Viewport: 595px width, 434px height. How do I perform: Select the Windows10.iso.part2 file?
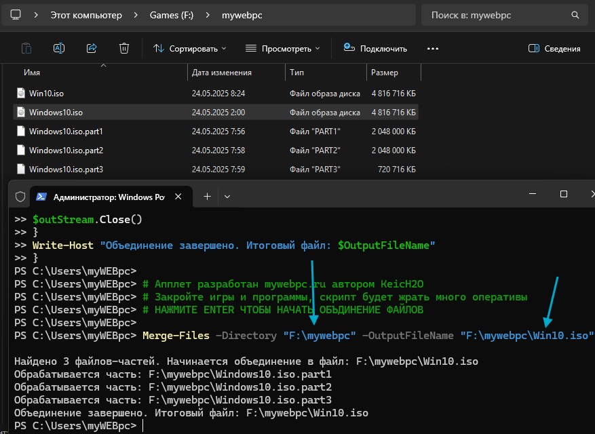[x=216, y=151]
